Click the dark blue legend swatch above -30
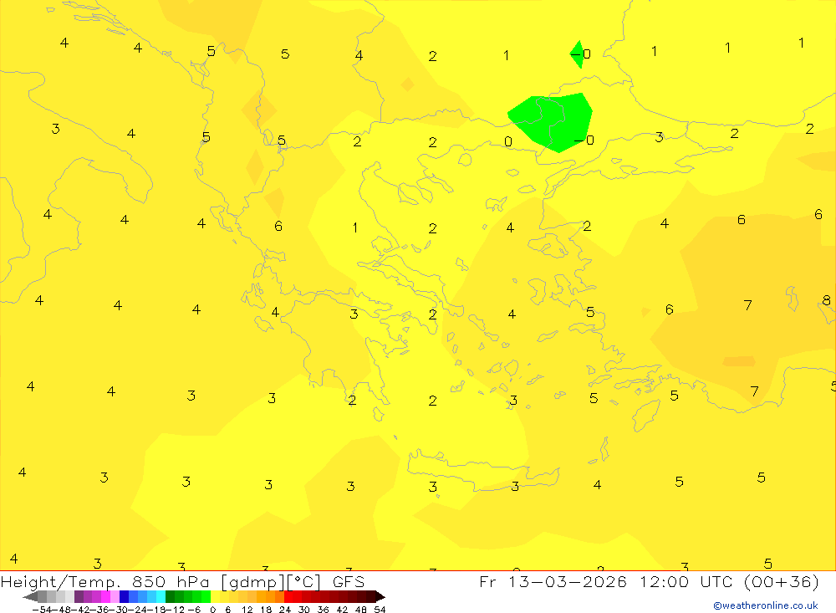The height and width of the screenshot is (613, 836). [x=125, y=596]
